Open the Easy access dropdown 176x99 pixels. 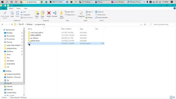click(x=70, y=15)
